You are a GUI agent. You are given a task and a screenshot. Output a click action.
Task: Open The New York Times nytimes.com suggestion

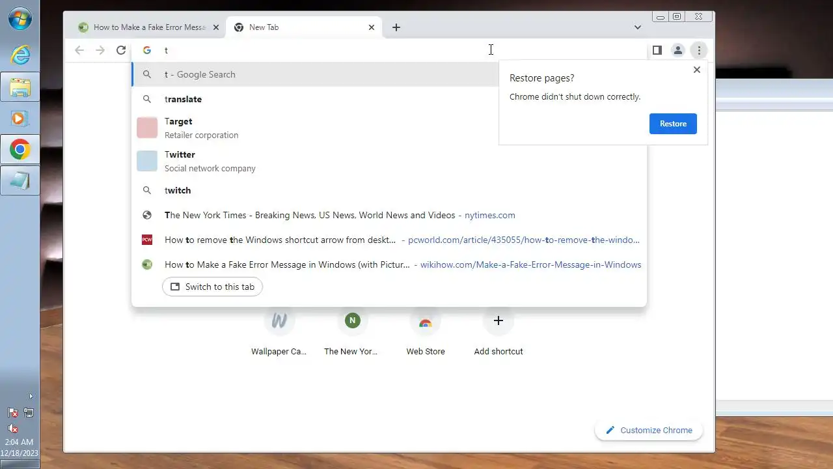389,215
